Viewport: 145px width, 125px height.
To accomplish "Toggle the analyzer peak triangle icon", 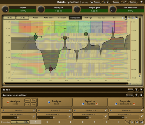I will coord(126,18).
